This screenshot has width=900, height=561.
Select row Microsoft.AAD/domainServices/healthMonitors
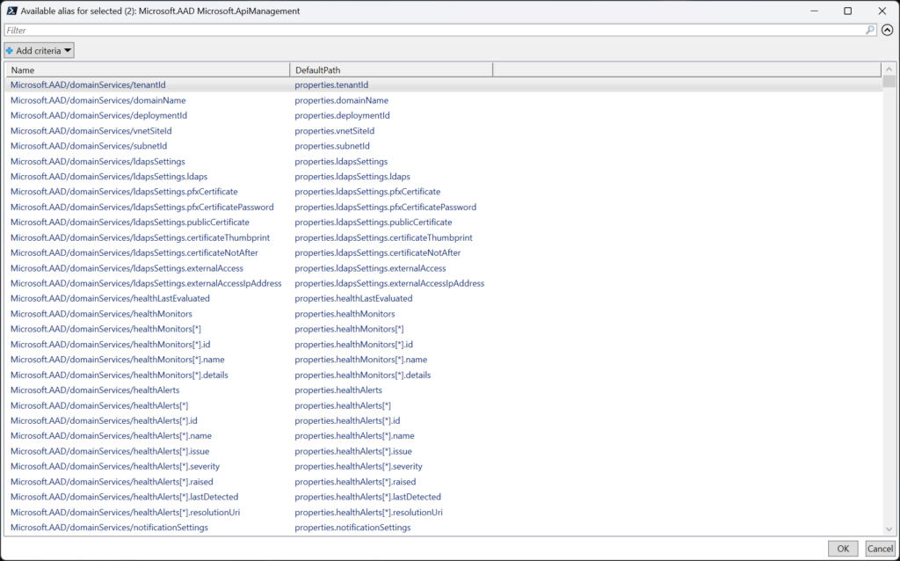[x=444, y=314]
